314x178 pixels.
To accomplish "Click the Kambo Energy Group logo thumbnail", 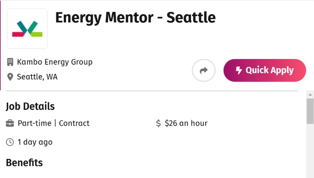I will tap(27, 28).
